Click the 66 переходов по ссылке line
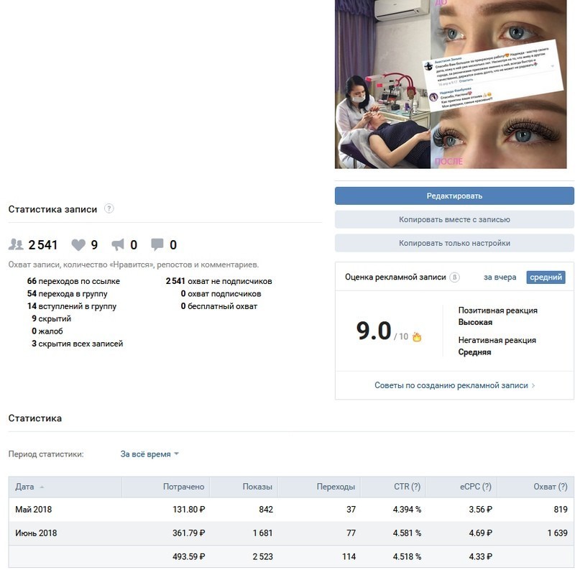This screenshot has width=580, height=570. (x=73, y=281)
